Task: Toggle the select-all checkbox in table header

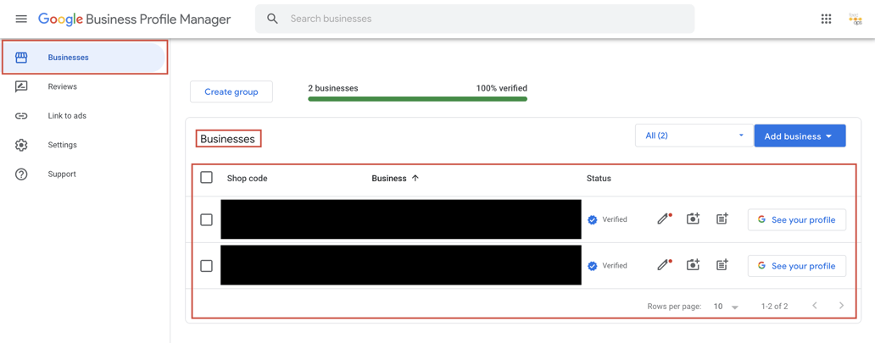Action: pyautogui.click(x=207, y=177)
